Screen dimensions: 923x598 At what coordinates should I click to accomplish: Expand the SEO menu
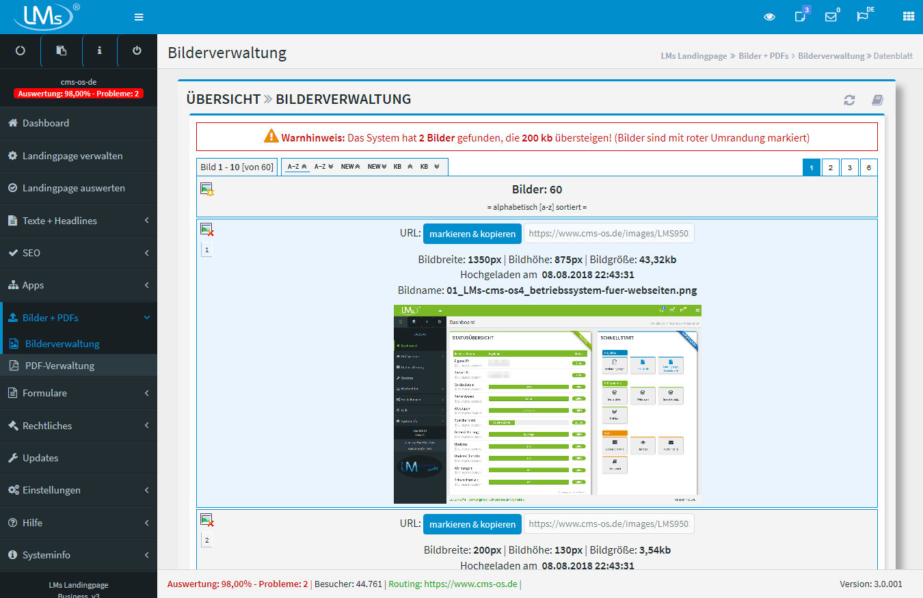(79, 253)
